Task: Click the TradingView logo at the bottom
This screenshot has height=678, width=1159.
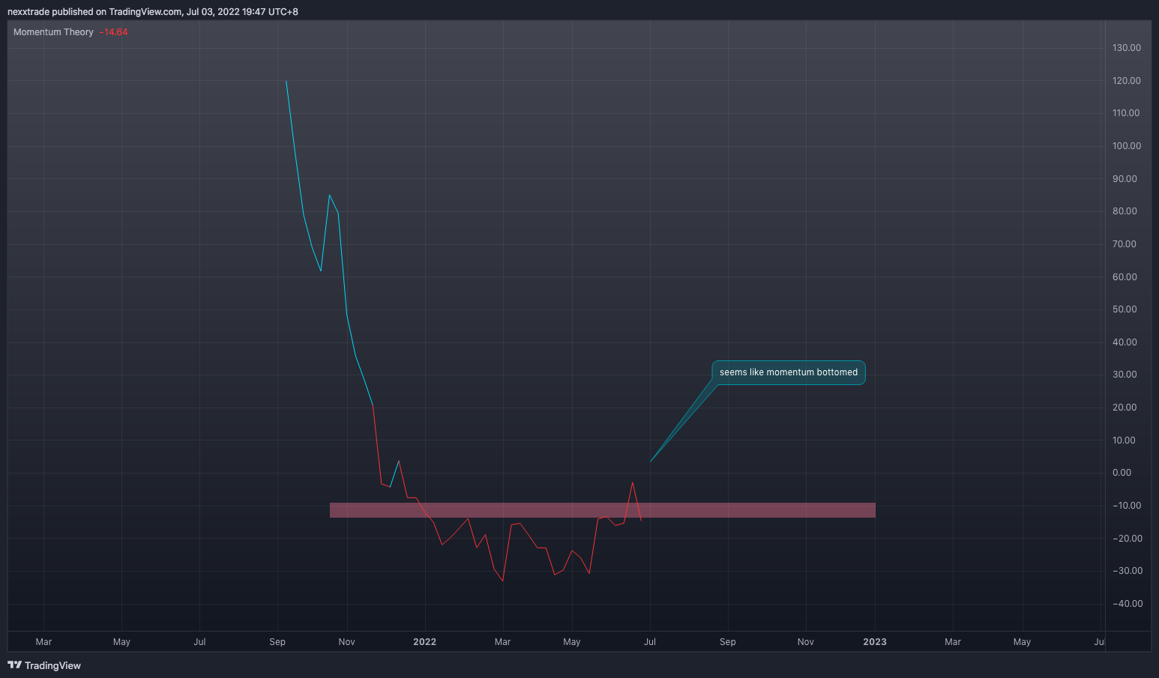Action: click(x=44, y=665)
